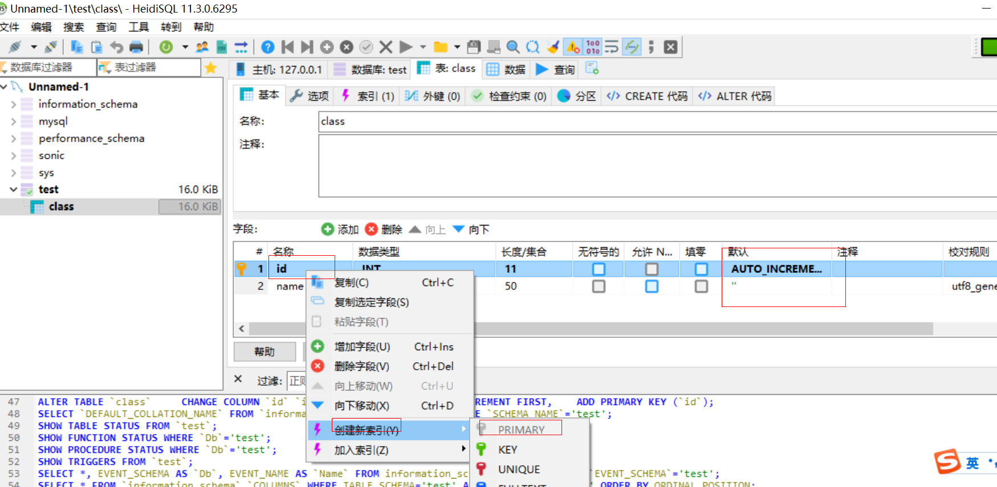Expand the sys database node
Viewport: 997px width, 487px height.
14,173
